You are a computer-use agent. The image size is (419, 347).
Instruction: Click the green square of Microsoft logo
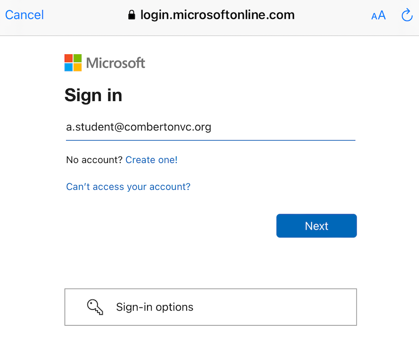(x=77, y=58)
